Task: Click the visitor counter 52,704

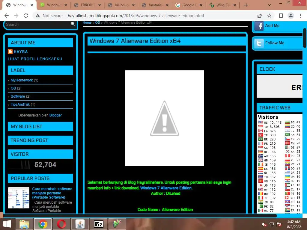Action: 45,165
